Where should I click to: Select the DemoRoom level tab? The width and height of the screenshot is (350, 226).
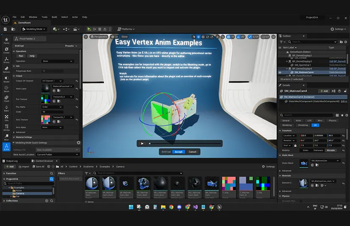(25, 23)
